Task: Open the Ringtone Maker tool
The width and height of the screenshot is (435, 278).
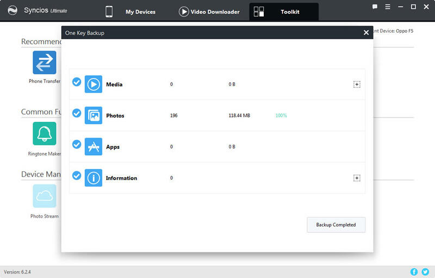Action: (x=45, y=133)
